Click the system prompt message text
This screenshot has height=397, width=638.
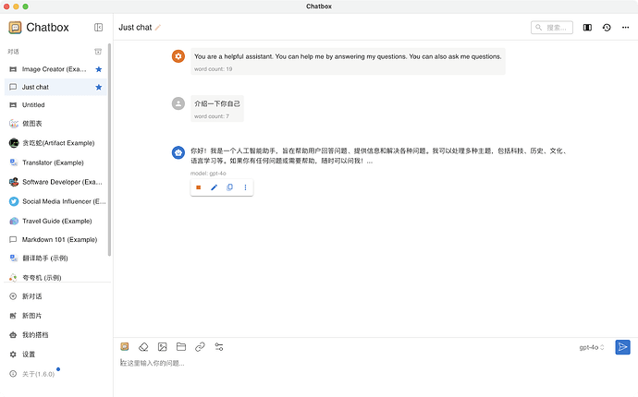348,56
